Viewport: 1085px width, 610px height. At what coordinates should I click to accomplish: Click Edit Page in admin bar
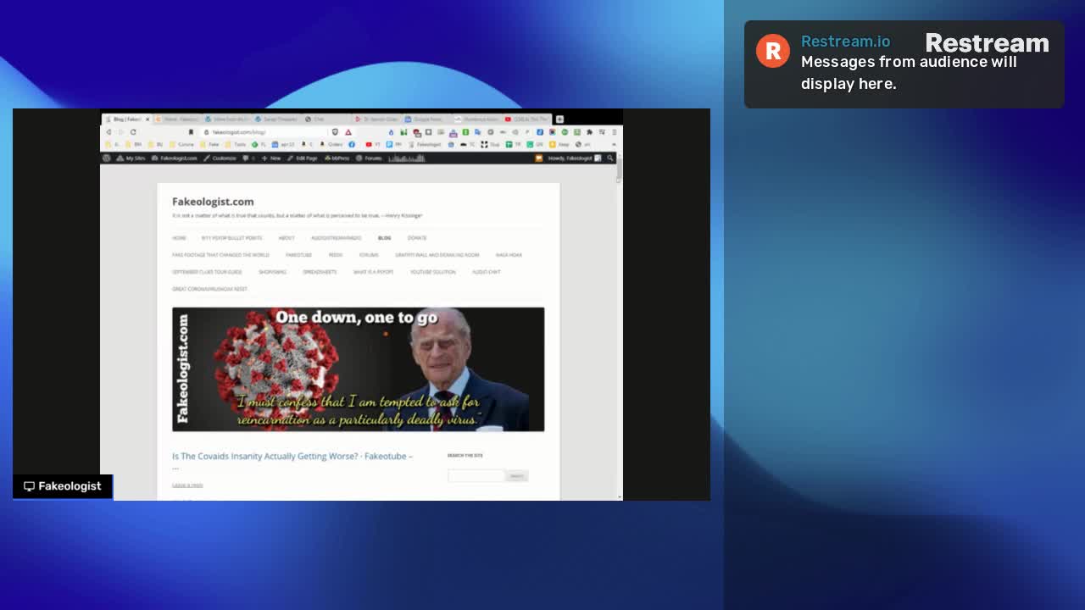coord(302,158)
